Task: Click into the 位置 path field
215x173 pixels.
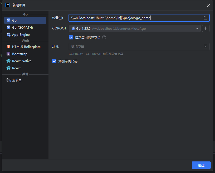Action: (134, 18)
